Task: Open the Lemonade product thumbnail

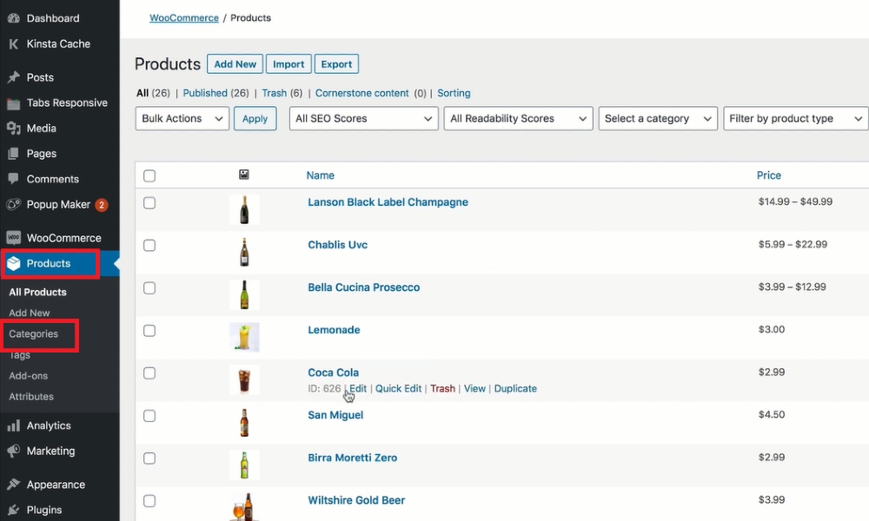Action: click(244, 337)
